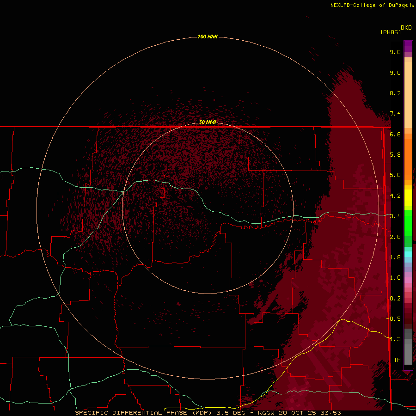This screenshot has width=416, height=416.
Task: Click the DKD label above the color scale
Action: coord(406,27)
